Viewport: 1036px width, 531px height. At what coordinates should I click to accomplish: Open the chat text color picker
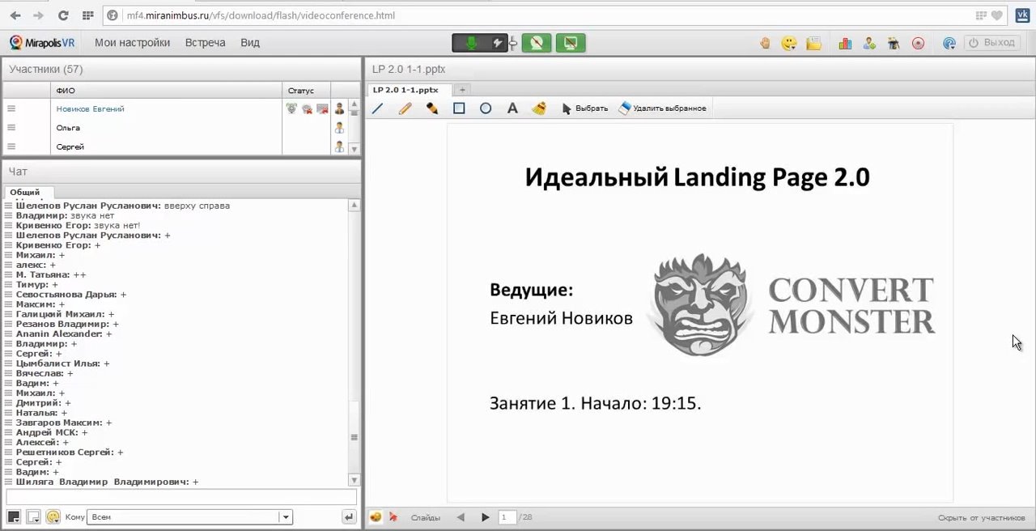pyautogui.click(x=13, y=516)
